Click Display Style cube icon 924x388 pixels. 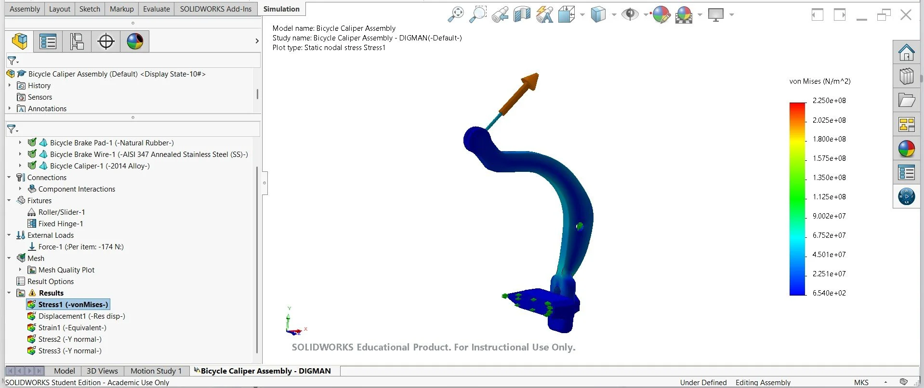point(598,14)
